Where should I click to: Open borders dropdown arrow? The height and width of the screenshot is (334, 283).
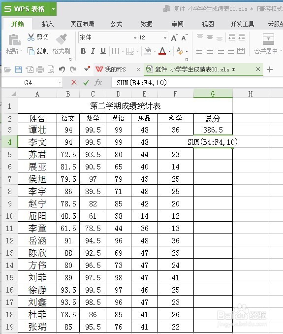click(x=123, y=51)
